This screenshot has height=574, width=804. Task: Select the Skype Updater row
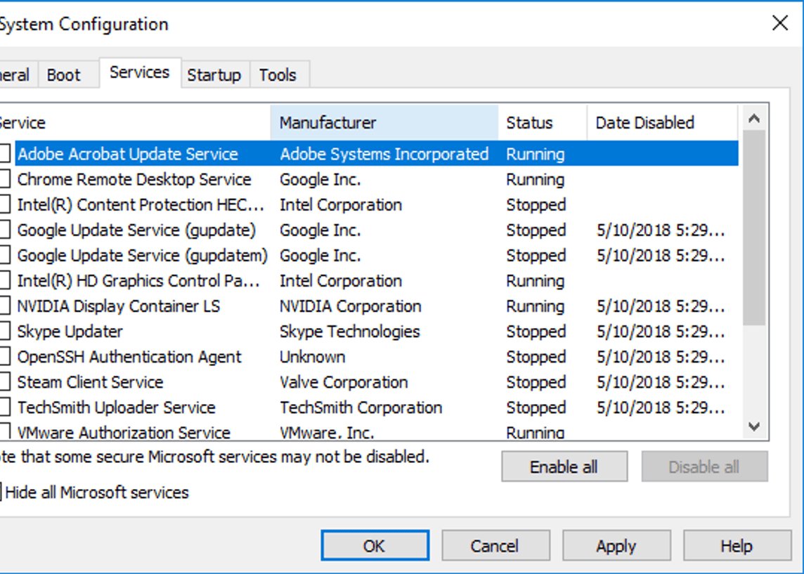click(369, 332)
